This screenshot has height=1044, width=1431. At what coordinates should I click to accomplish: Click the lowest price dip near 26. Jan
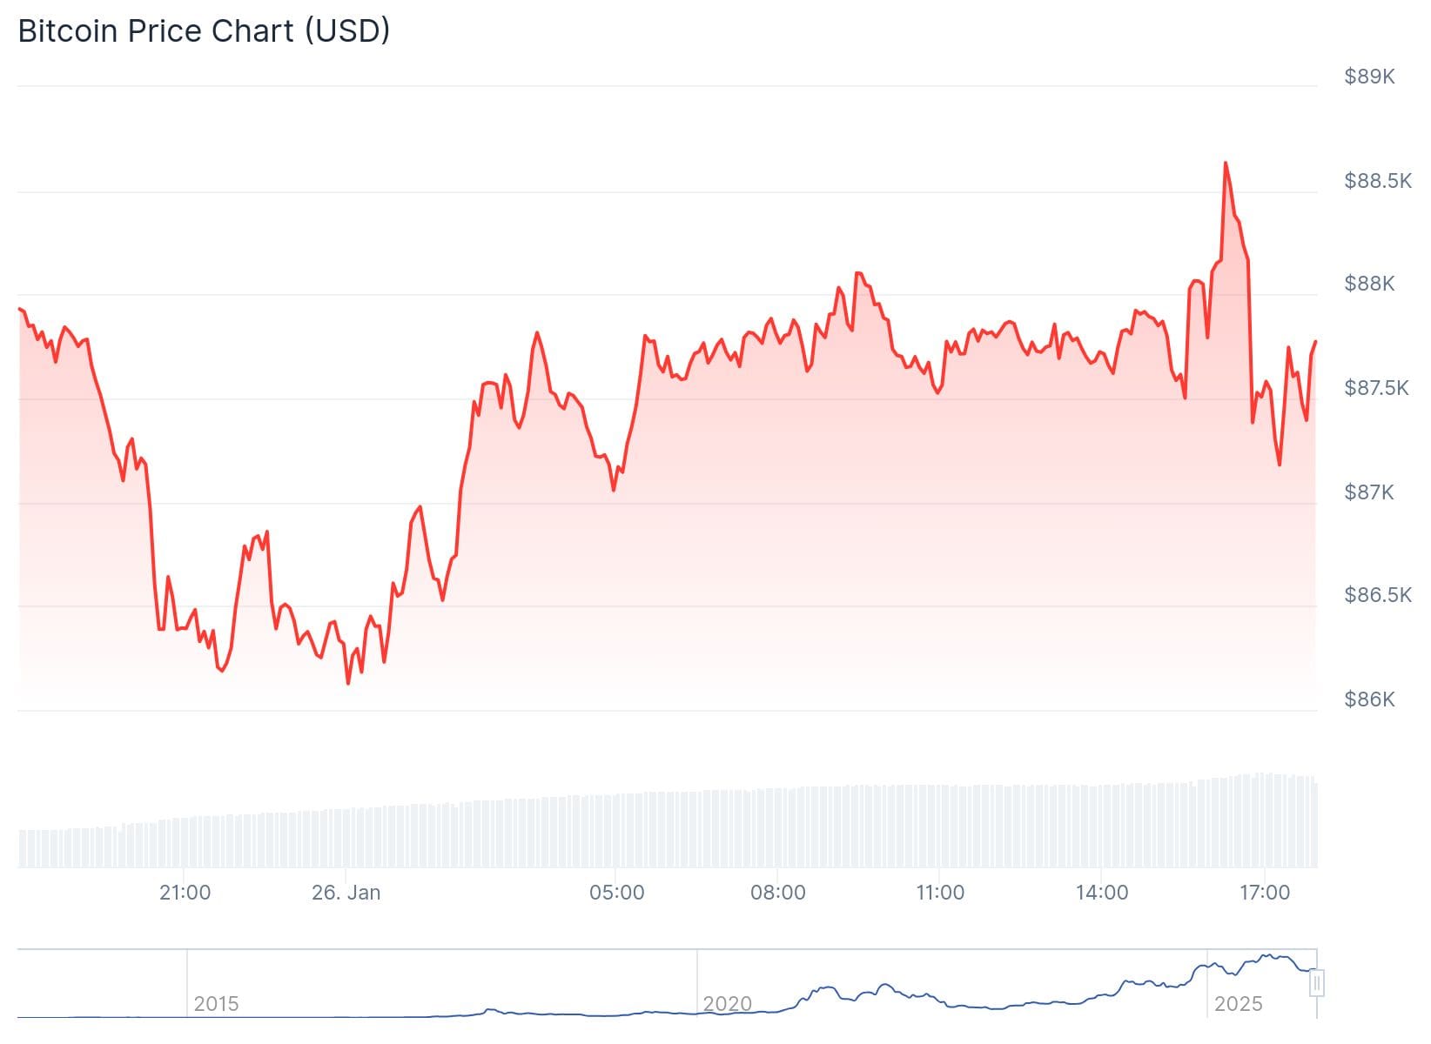pyautogui.click(x=348, y=683)
